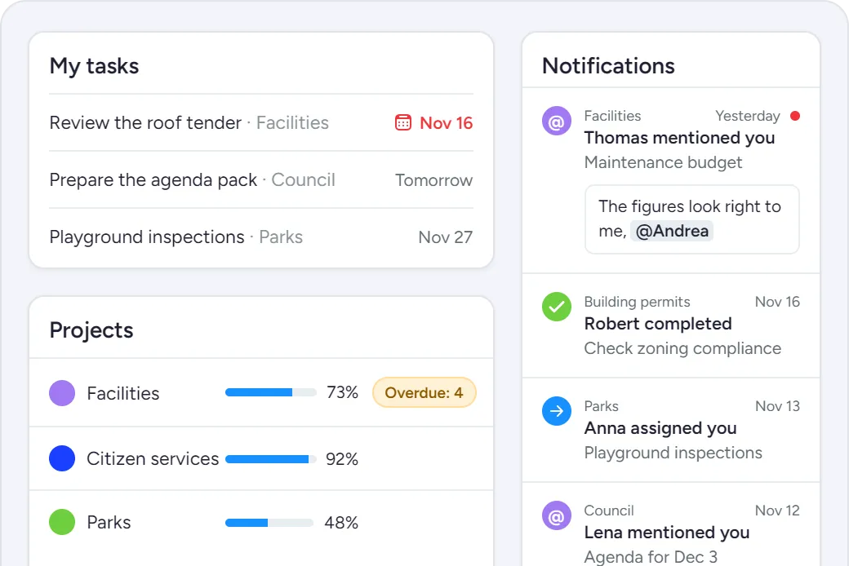This screenshot has height=566, width=849.
Task: Click the Parks 48% progress bar
Action: [269, 523]
